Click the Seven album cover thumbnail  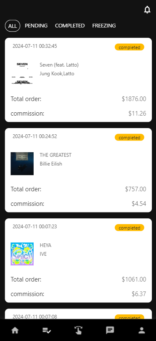22,73
